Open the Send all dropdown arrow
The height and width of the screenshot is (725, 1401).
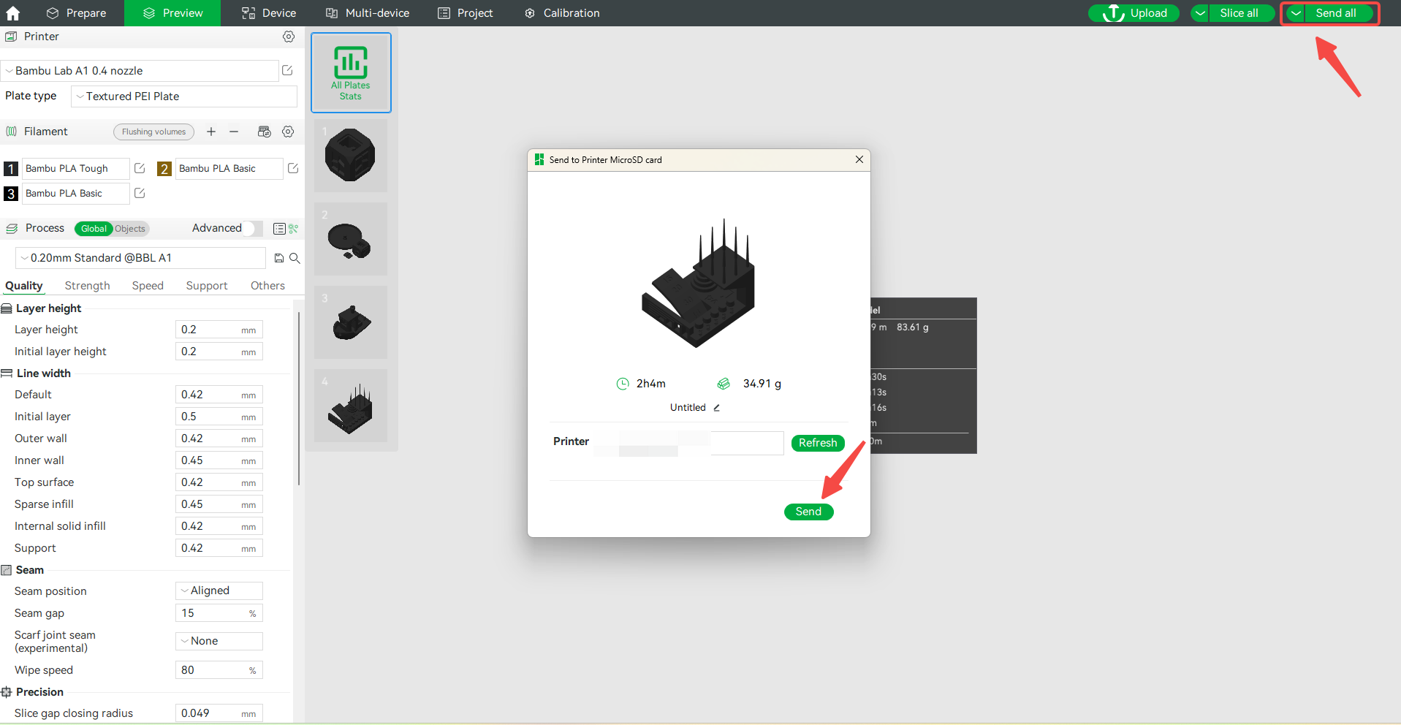pyautogui.click(x=1296, y=13)
